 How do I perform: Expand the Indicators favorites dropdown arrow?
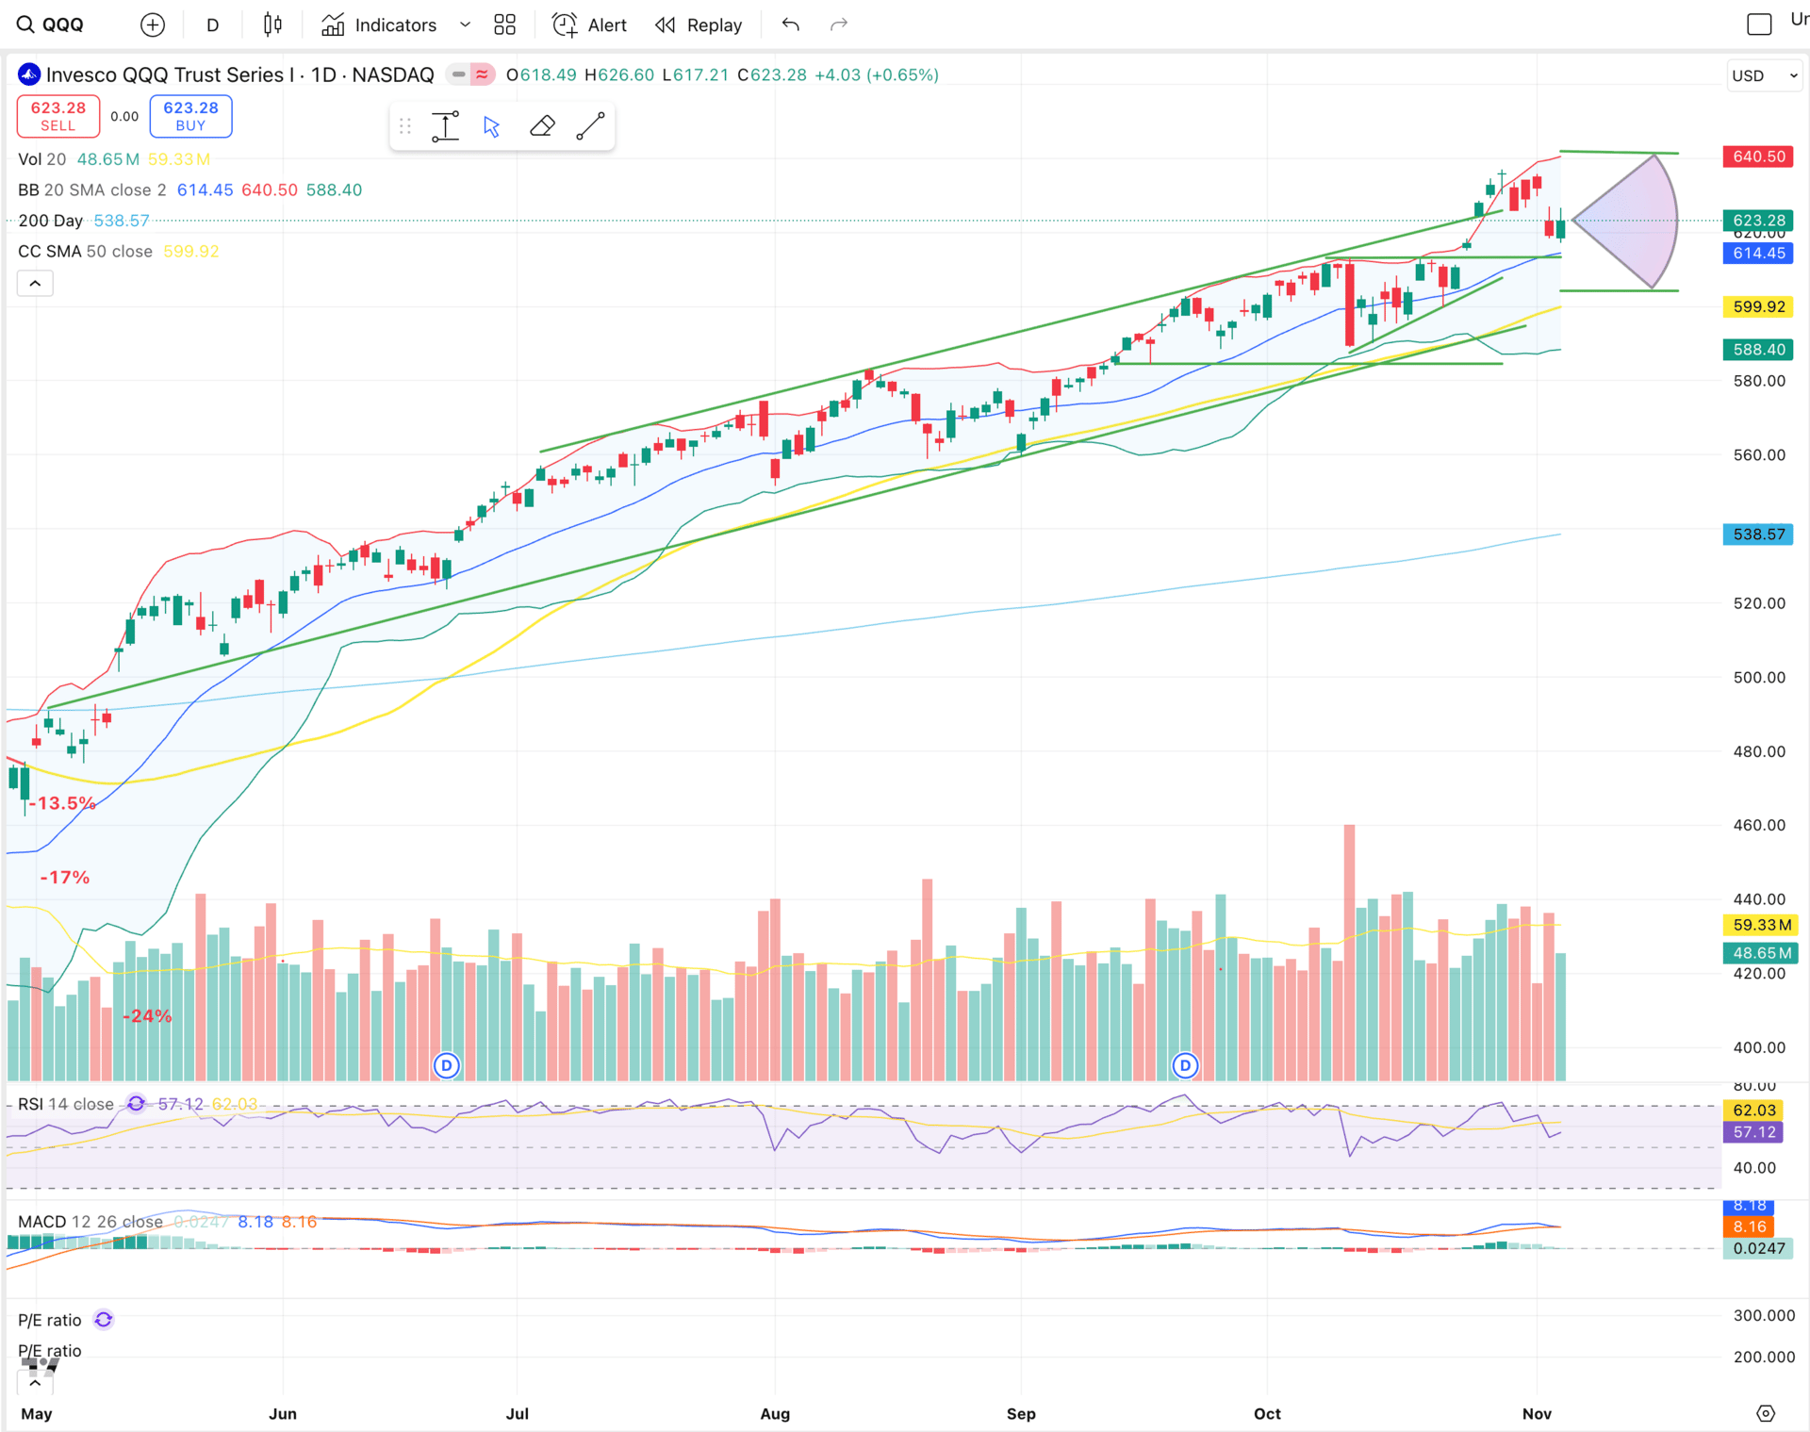click(465, 25)
